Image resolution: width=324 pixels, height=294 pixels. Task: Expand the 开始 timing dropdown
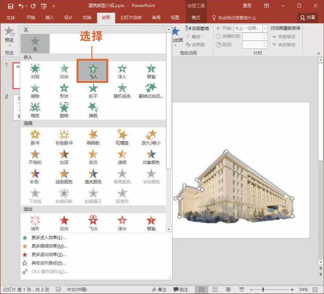264,28
